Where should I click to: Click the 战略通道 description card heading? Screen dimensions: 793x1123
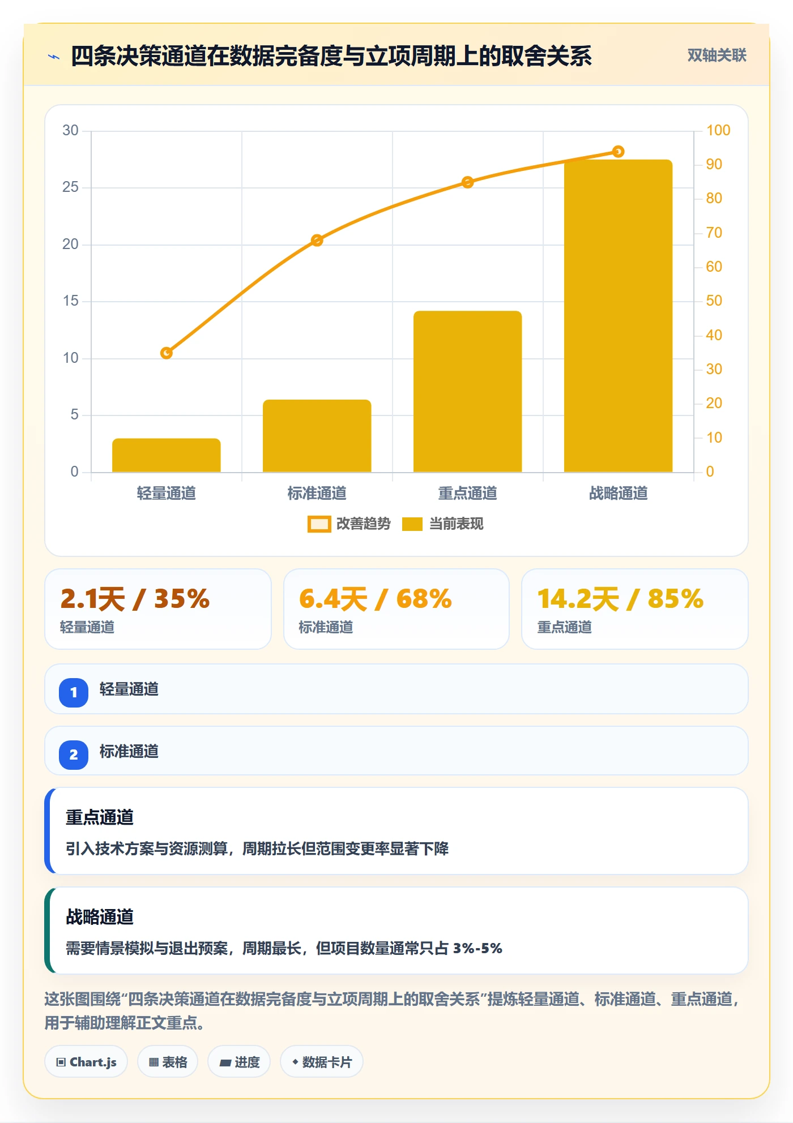[100, 917]
